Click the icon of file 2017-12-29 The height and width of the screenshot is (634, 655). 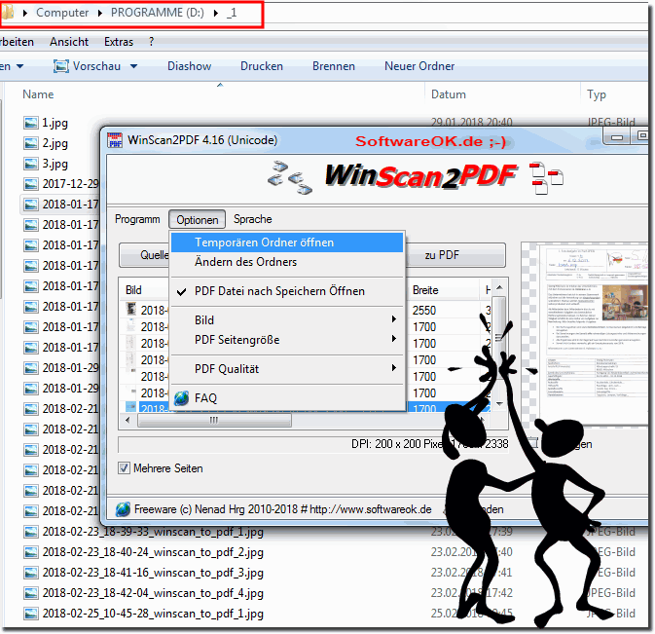31,184
